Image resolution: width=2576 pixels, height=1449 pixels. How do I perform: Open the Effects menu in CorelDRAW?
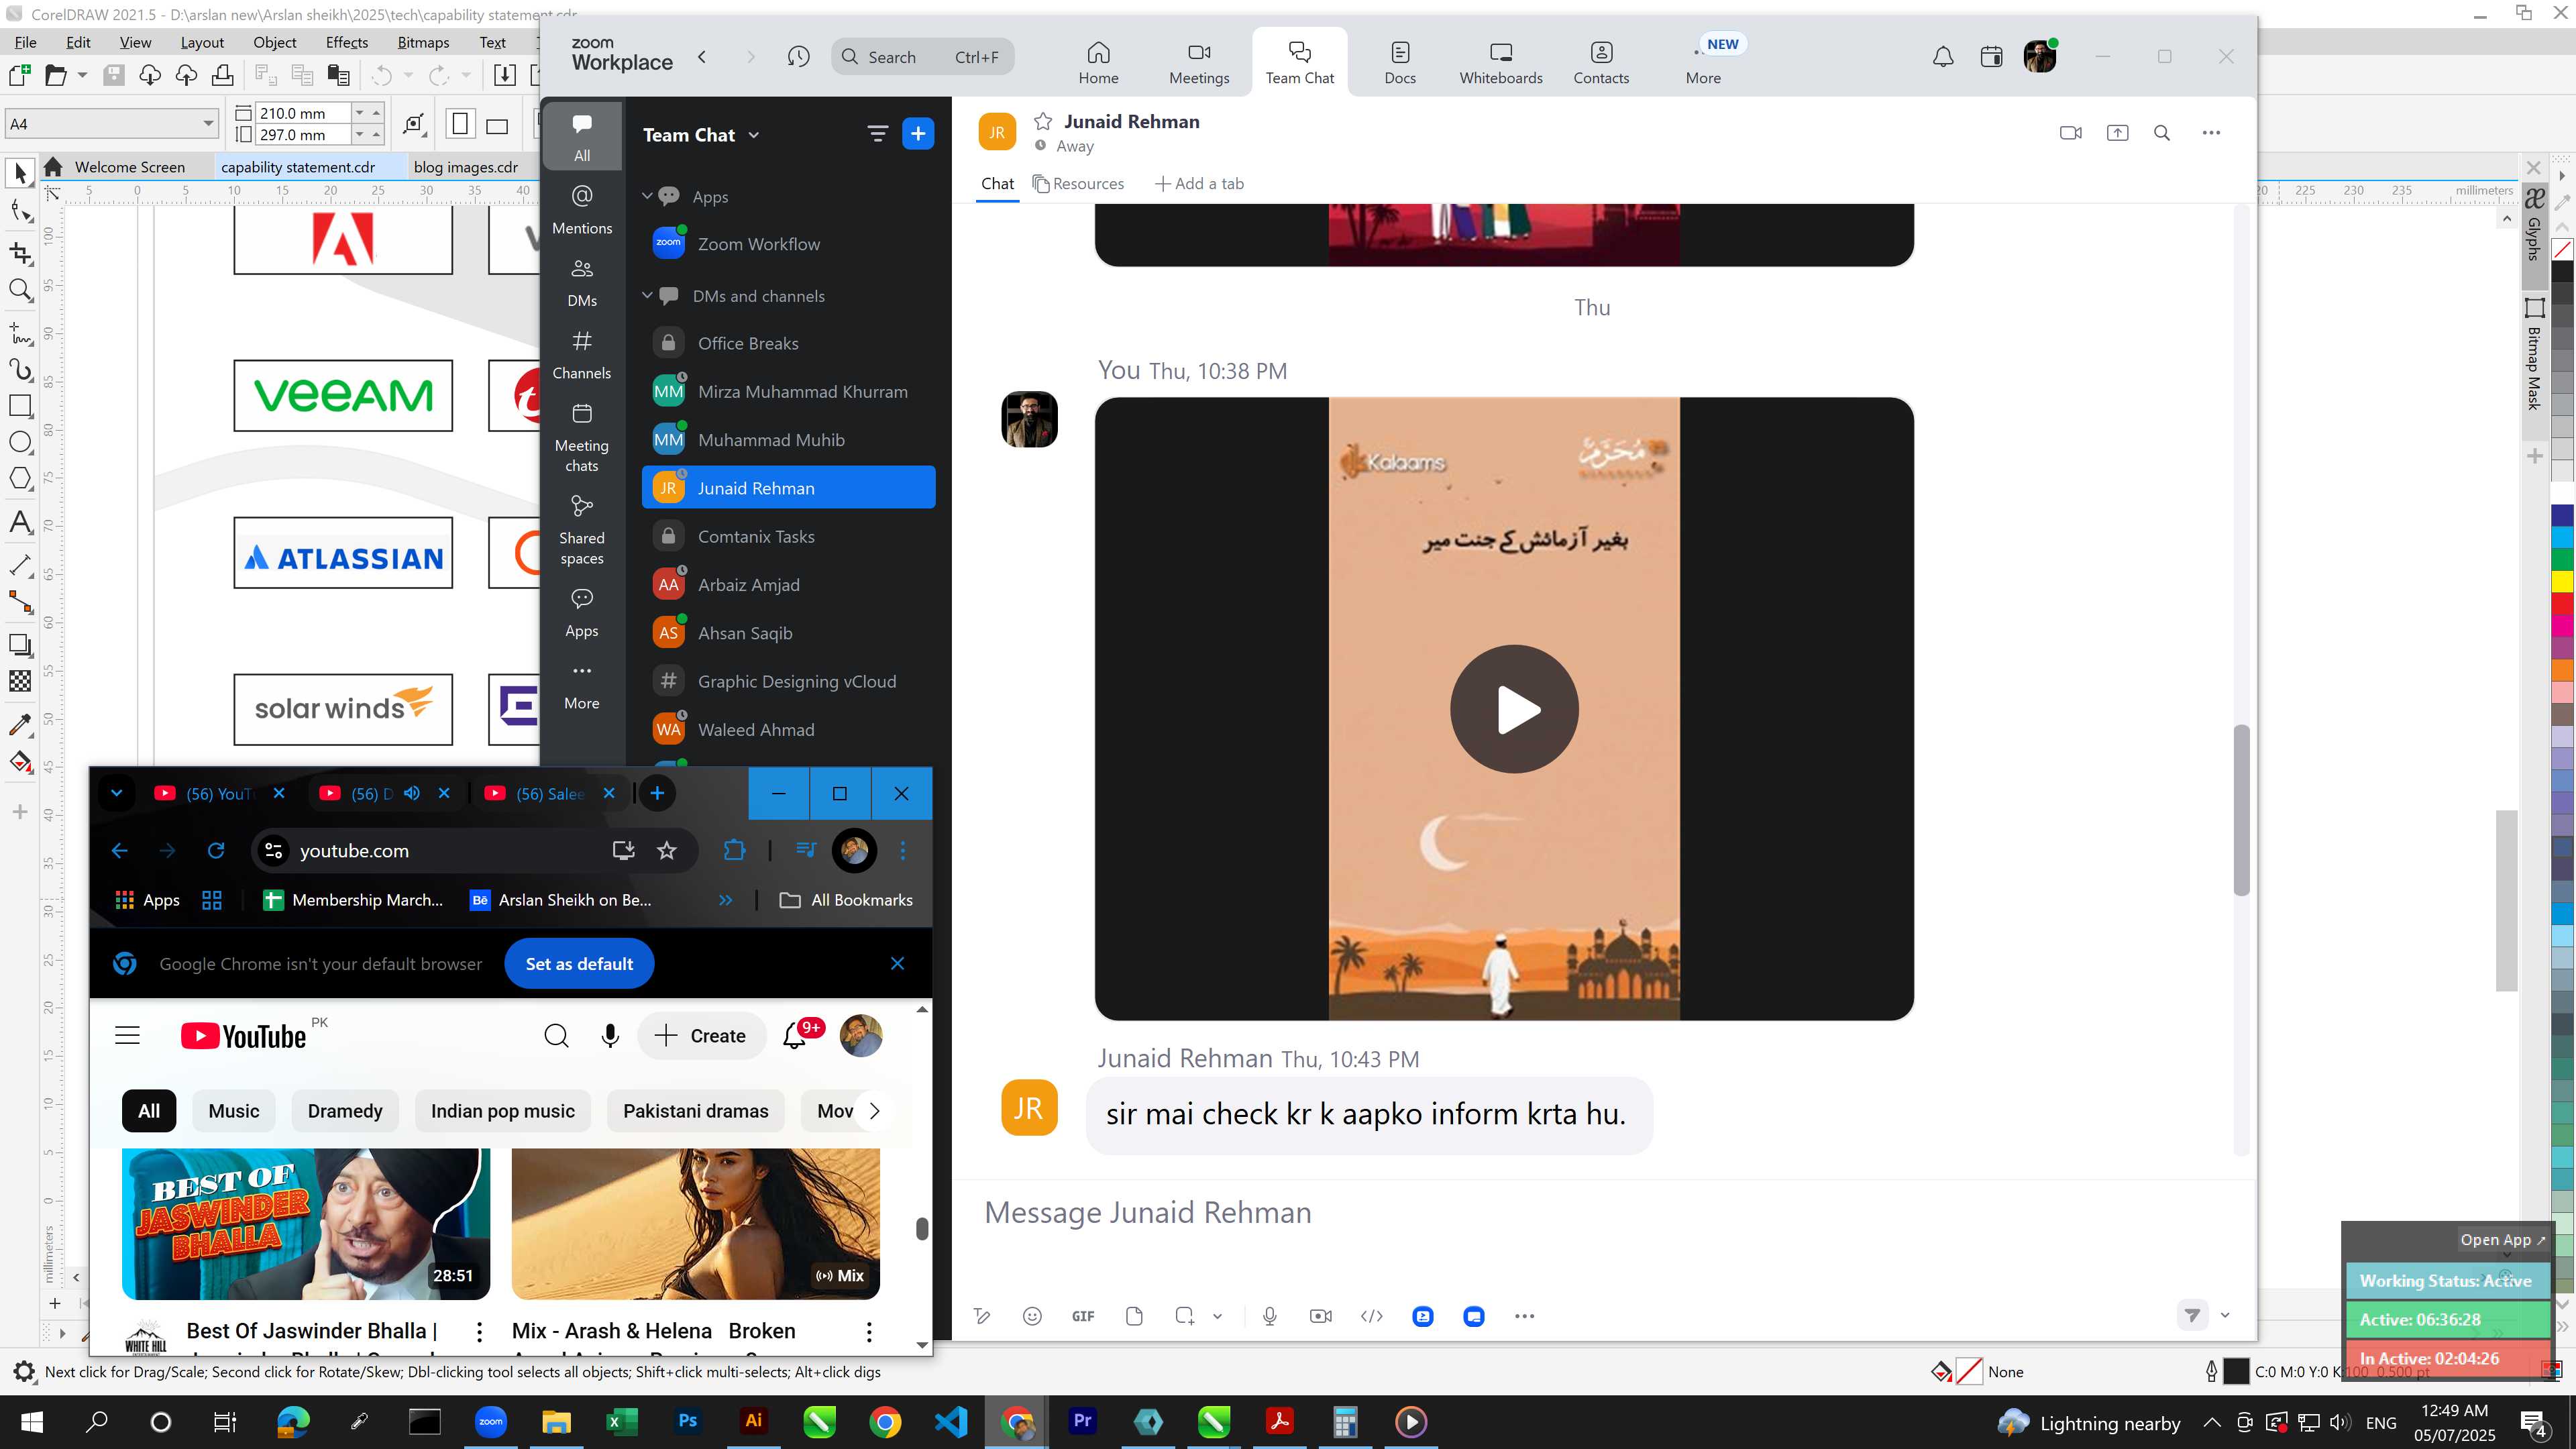pyautogui.click(x=346, y=42)
